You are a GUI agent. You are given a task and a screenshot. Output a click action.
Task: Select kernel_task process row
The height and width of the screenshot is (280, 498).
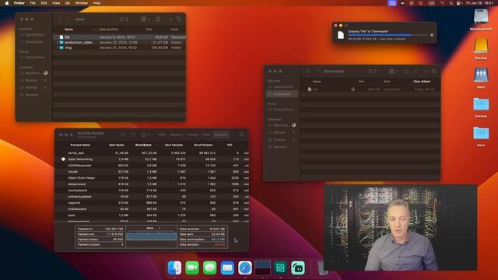152,153
